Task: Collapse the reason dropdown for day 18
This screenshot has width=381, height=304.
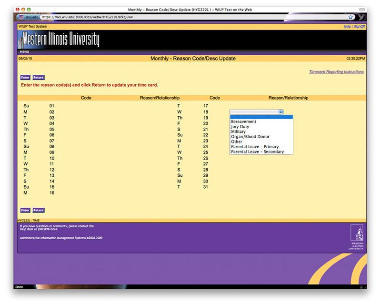Action: point(256,111)
